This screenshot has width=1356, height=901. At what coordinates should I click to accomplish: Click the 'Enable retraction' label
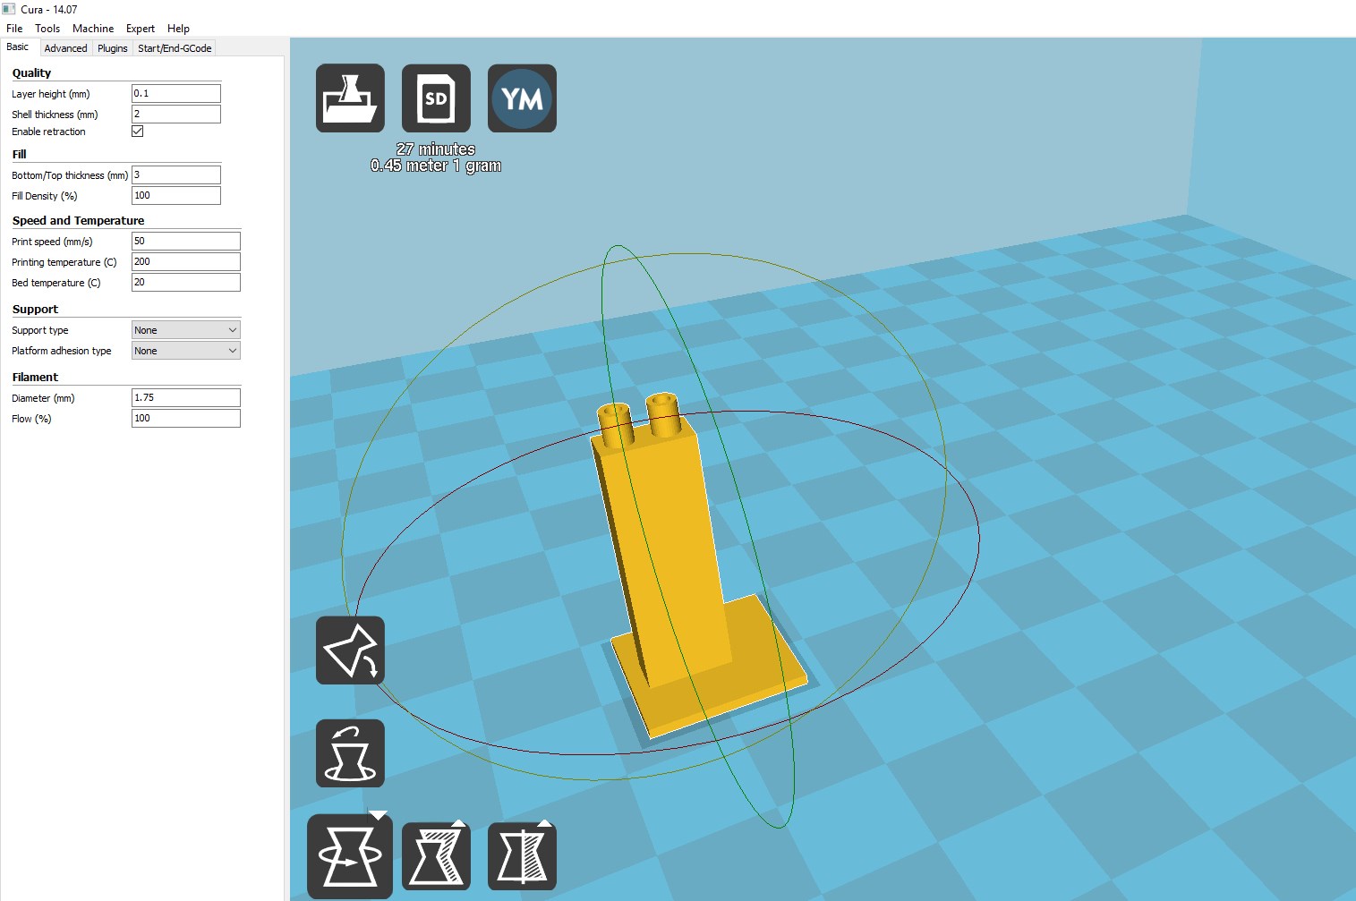pos(48,132)
